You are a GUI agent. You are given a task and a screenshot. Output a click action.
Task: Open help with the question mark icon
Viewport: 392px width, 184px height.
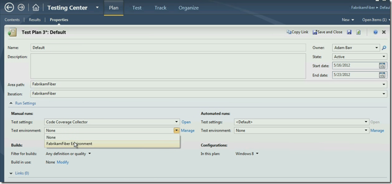[375, 32]
